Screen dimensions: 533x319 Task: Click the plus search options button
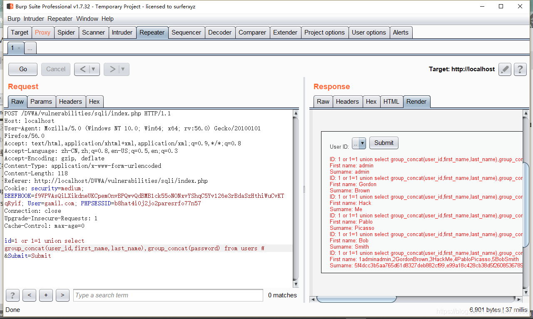[x=46, y=295]
